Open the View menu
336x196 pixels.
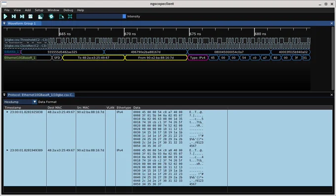17,10
